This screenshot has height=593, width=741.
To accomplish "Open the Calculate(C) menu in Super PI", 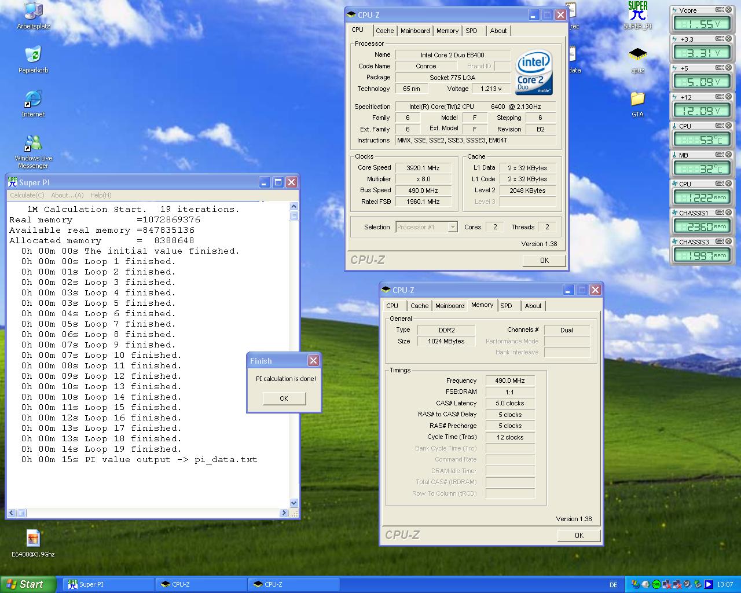I will point(27,195).
